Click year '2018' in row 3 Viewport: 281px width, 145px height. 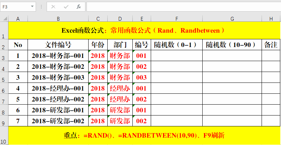[x=98, y=55]
